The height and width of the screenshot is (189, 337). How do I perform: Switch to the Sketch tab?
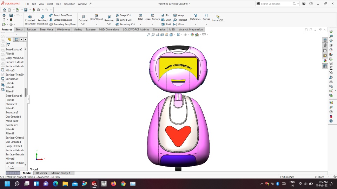19,30
